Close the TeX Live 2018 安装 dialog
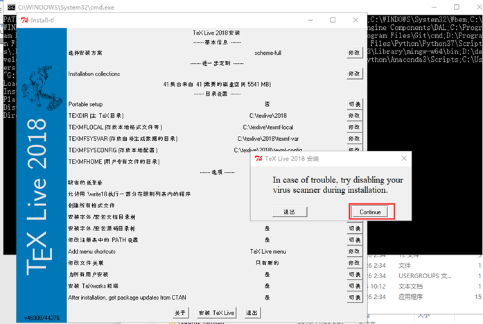The image size is (483, 324). pyautogui.click(x=404, y=158)
